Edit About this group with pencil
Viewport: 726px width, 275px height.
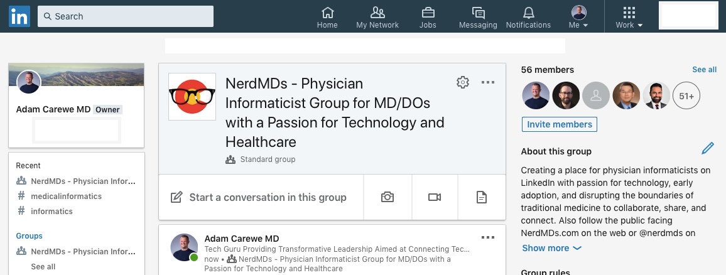(708, 149)
